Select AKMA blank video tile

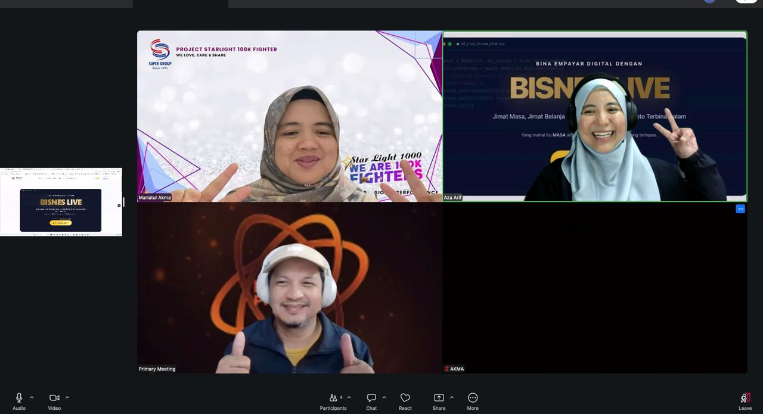(x=595, y=288)
